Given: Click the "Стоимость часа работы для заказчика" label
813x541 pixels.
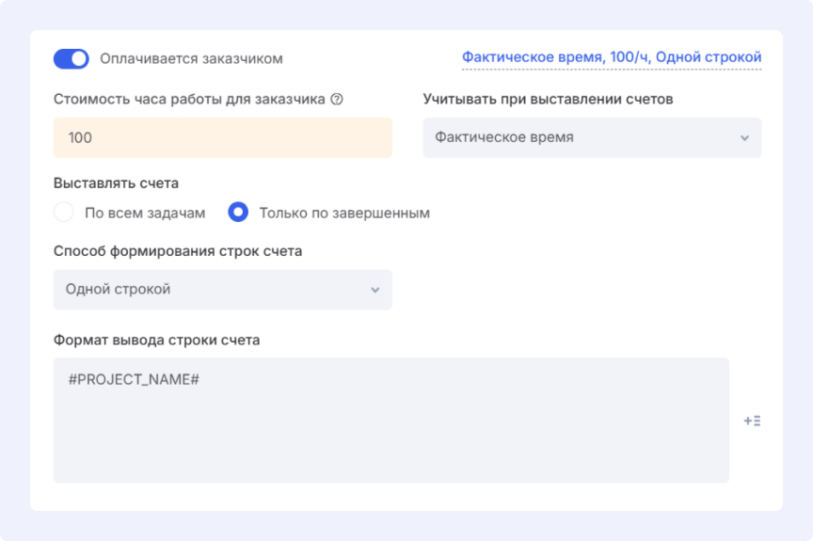Looking at the screenshot, I should pos(189,99).
